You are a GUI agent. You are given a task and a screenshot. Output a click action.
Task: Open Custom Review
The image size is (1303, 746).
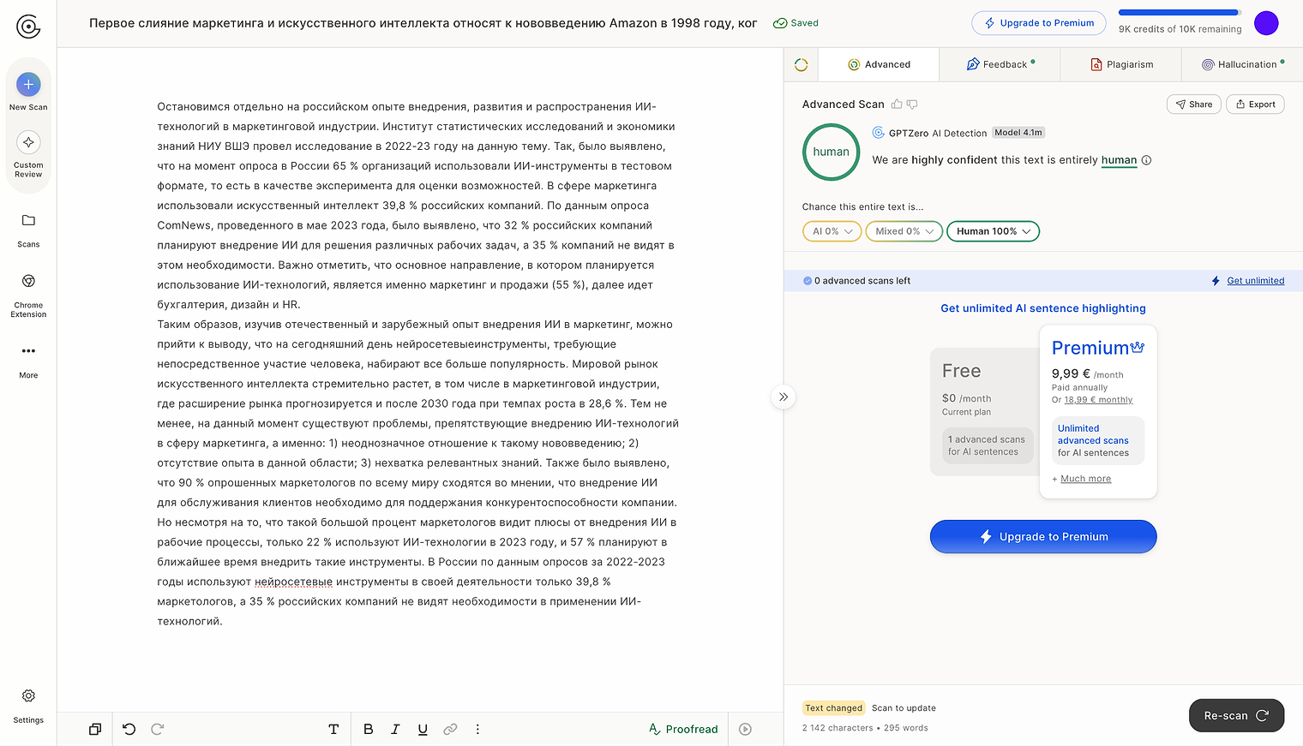pos(28,154)
